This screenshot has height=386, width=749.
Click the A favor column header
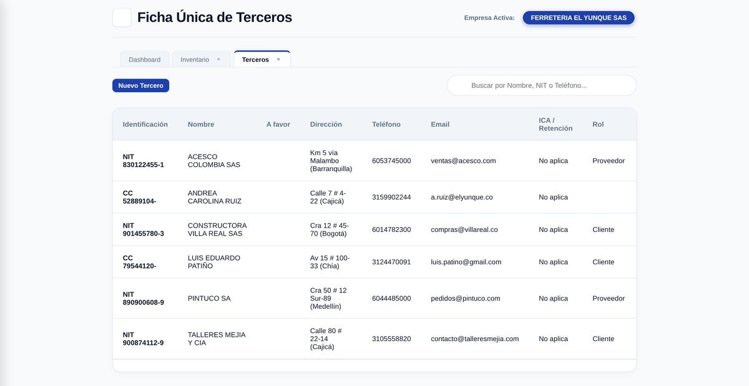(278, 124)
